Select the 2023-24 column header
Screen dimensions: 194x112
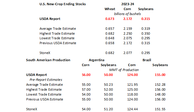(127, 4)
